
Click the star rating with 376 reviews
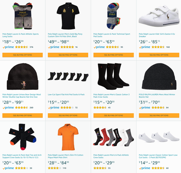(x=22, y=47)
